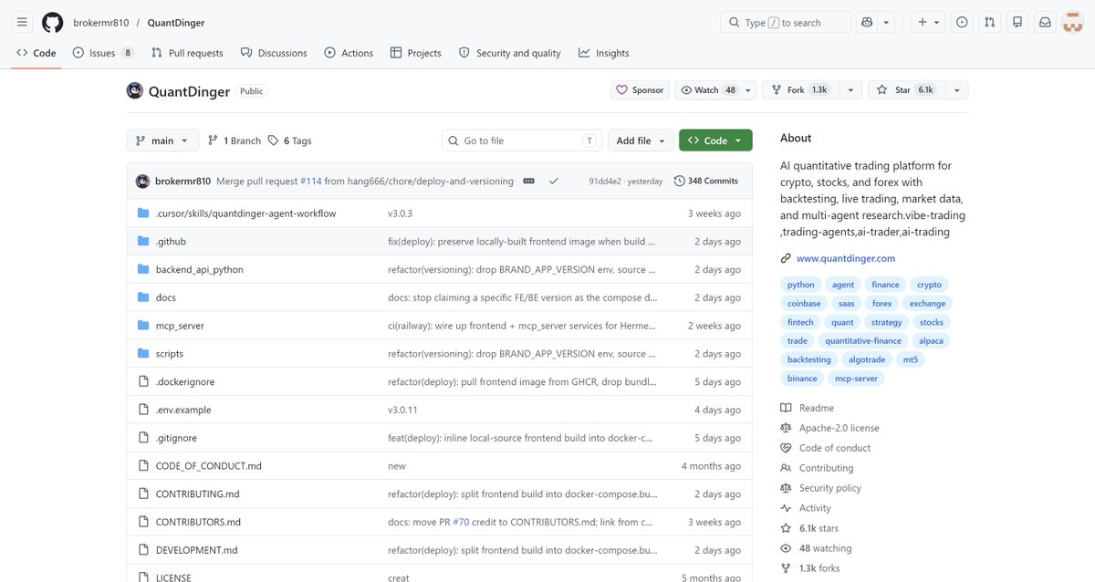Open notifications inbox icon
The height and width of the screenshot is (582, 1095).
[x=1045, y=22]
